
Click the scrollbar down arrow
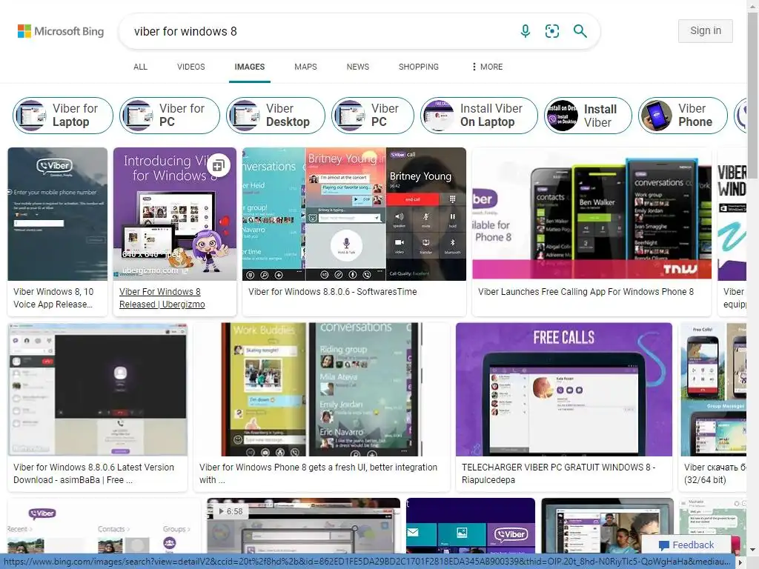pos(753,550)
